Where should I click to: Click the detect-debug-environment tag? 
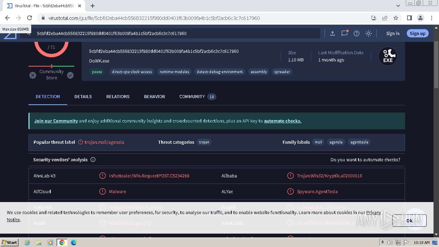click(220, 72)
